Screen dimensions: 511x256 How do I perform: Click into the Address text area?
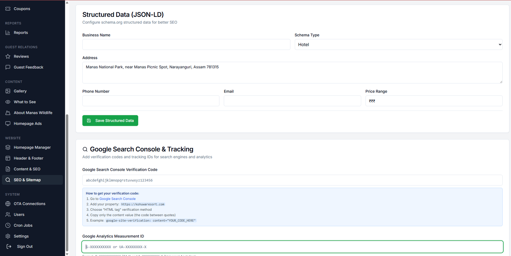[293, 73]
